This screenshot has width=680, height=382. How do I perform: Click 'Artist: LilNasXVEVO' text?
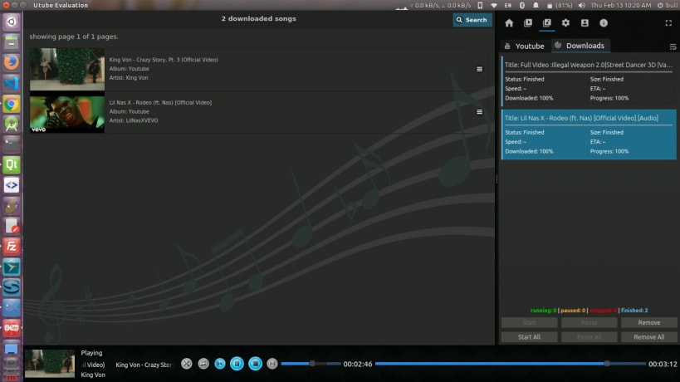click(134, 120)
